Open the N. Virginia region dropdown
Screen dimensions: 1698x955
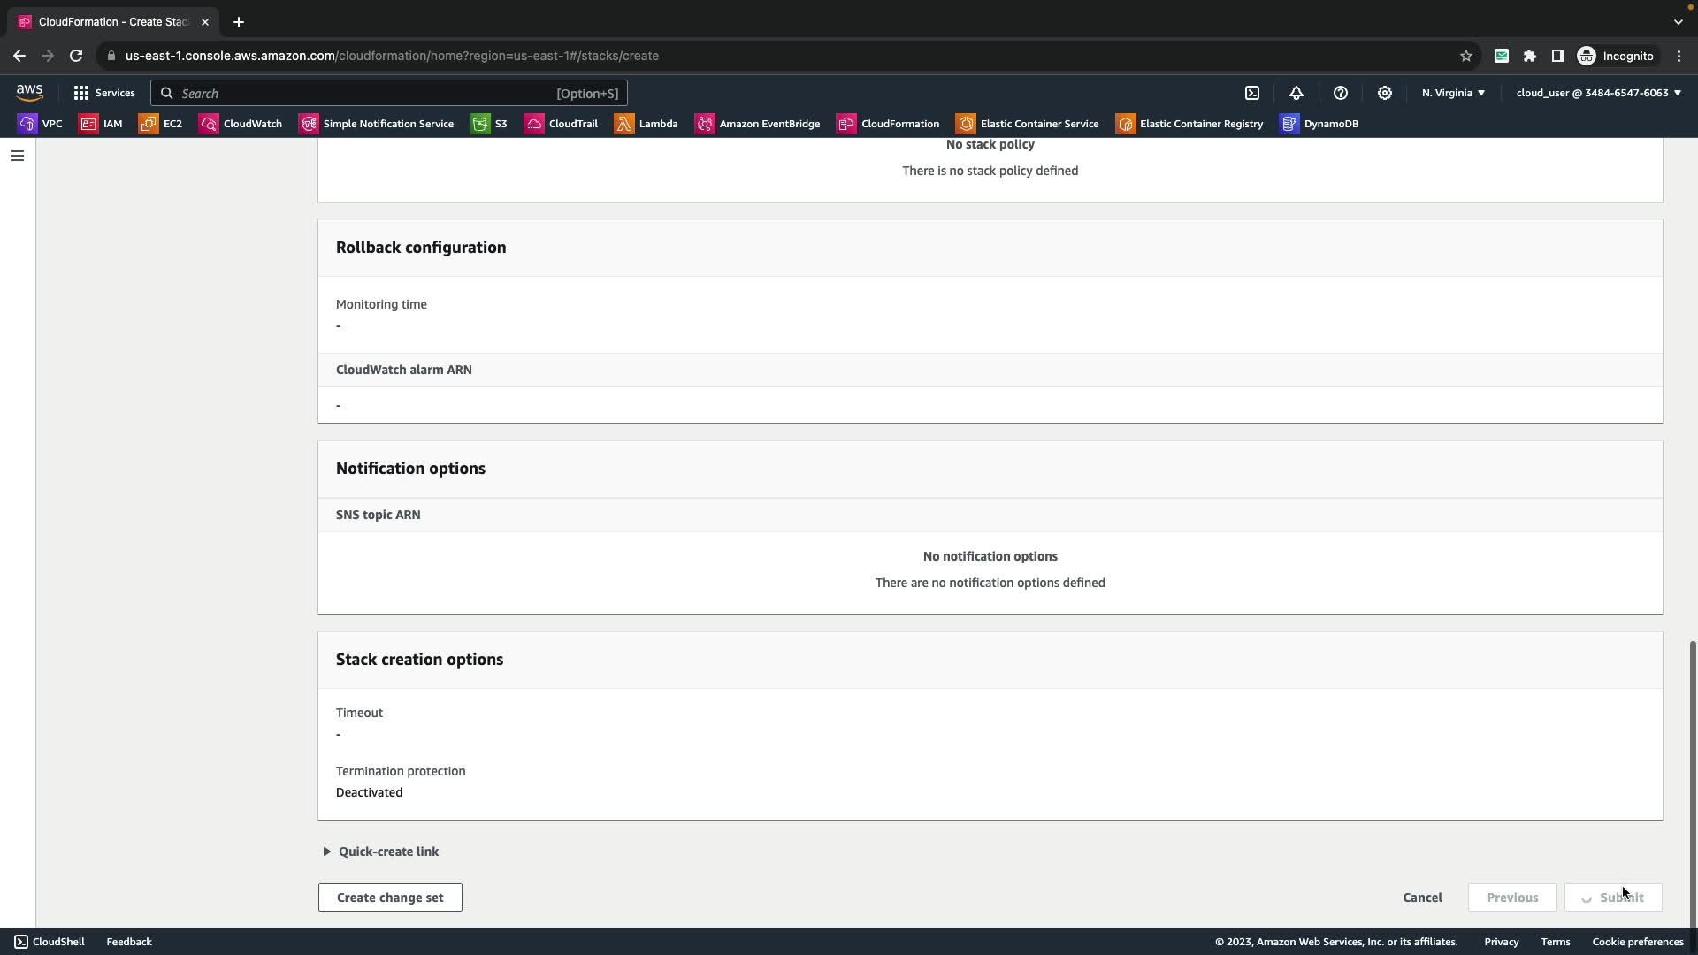pyautogui.click(x=1453, y=93)
